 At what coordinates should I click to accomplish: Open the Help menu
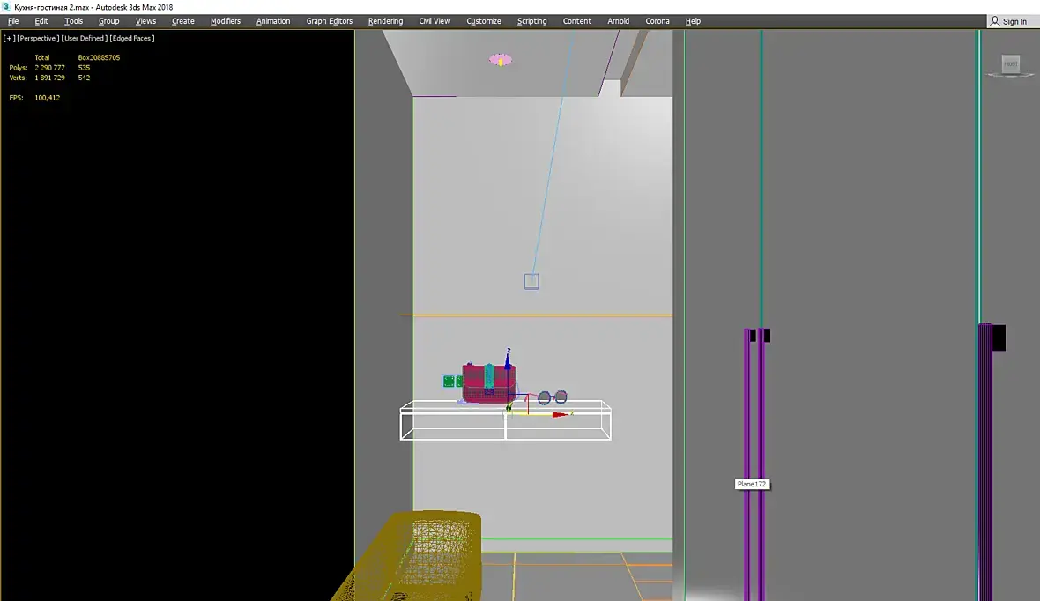click(693, 21)
